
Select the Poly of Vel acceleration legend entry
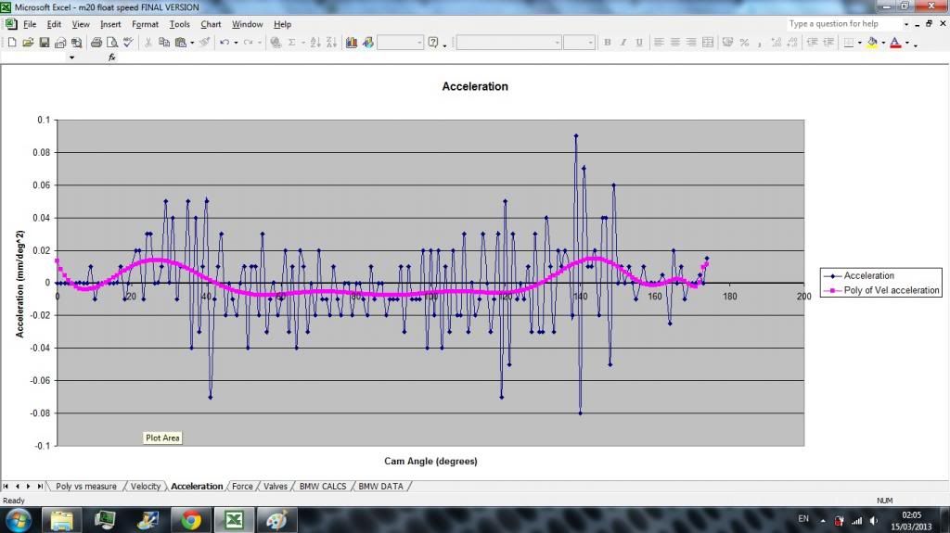[x=890, y=290]
